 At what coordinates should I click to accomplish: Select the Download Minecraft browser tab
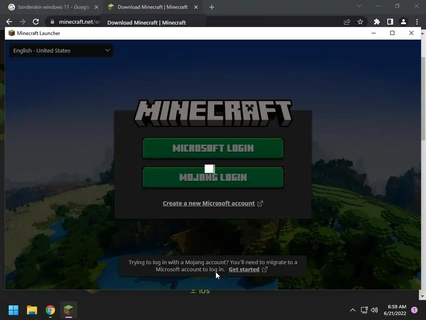[152, 7]
